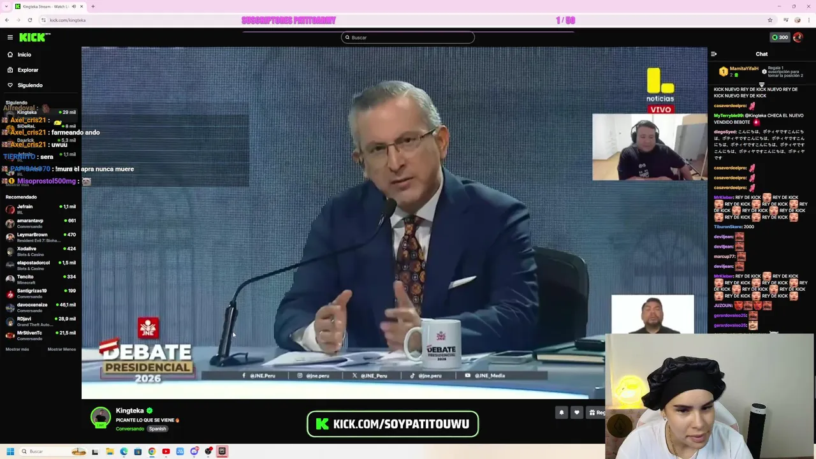This screenshot has height=459, width=816.
Task: Open Epic Games launcher on taskbar
Action: (222, 451)
